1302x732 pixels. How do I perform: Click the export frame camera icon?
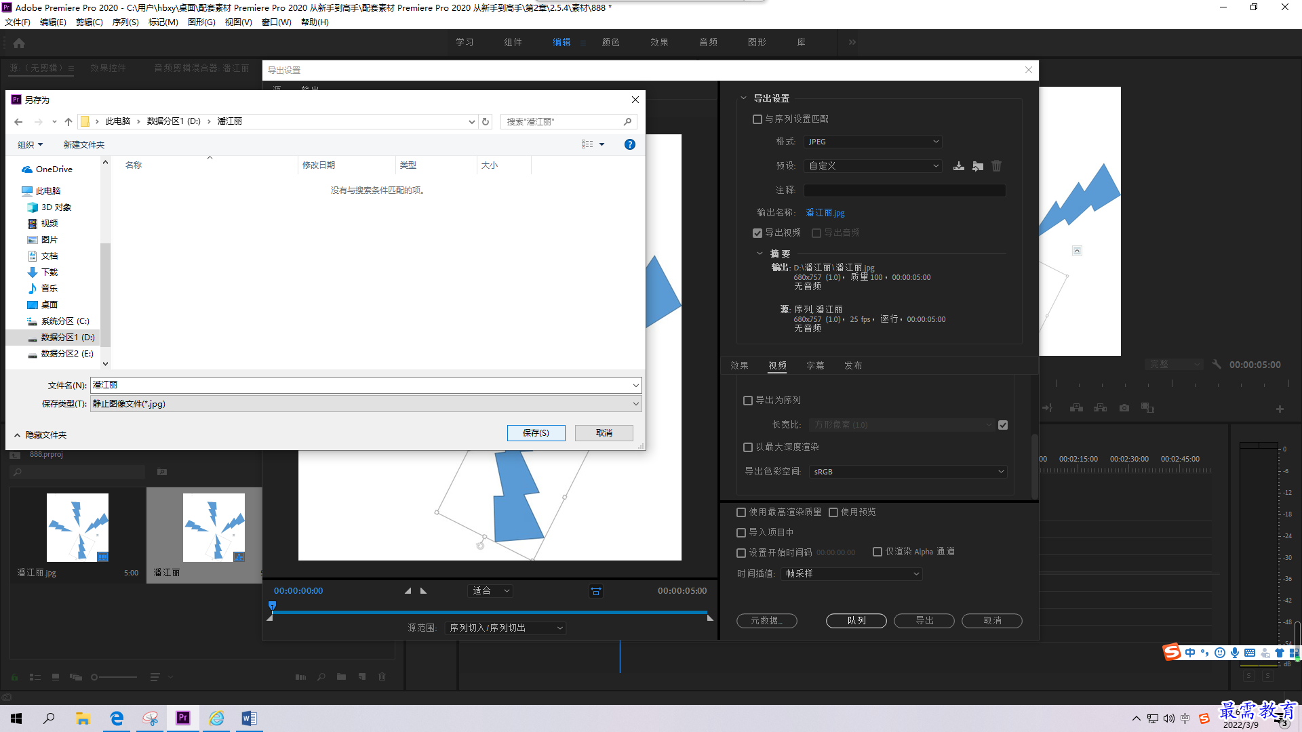tap(1124, 408)
